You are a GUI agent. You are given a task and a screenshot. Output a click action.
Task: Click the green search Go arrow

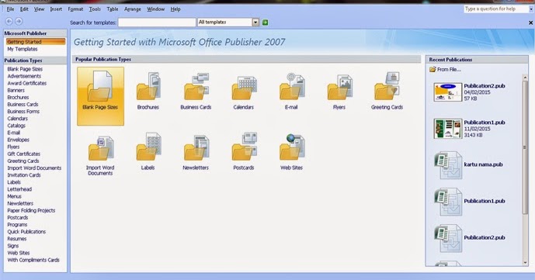(x=265, y=22)
